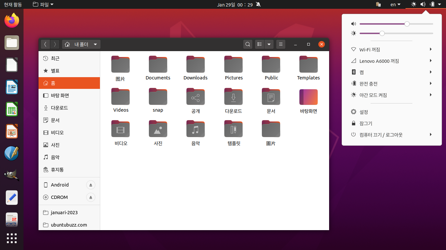Go forward with the forward arrow

click(x=55, y=44)
